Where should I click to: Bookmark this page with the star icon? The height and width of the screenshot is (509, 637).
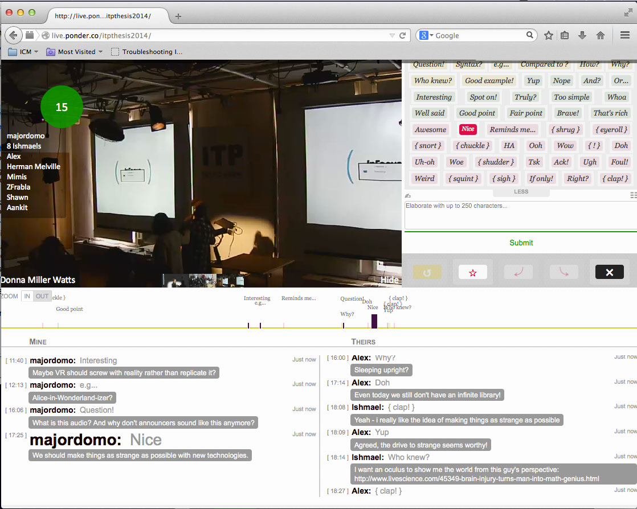click(x=549, y=35)
